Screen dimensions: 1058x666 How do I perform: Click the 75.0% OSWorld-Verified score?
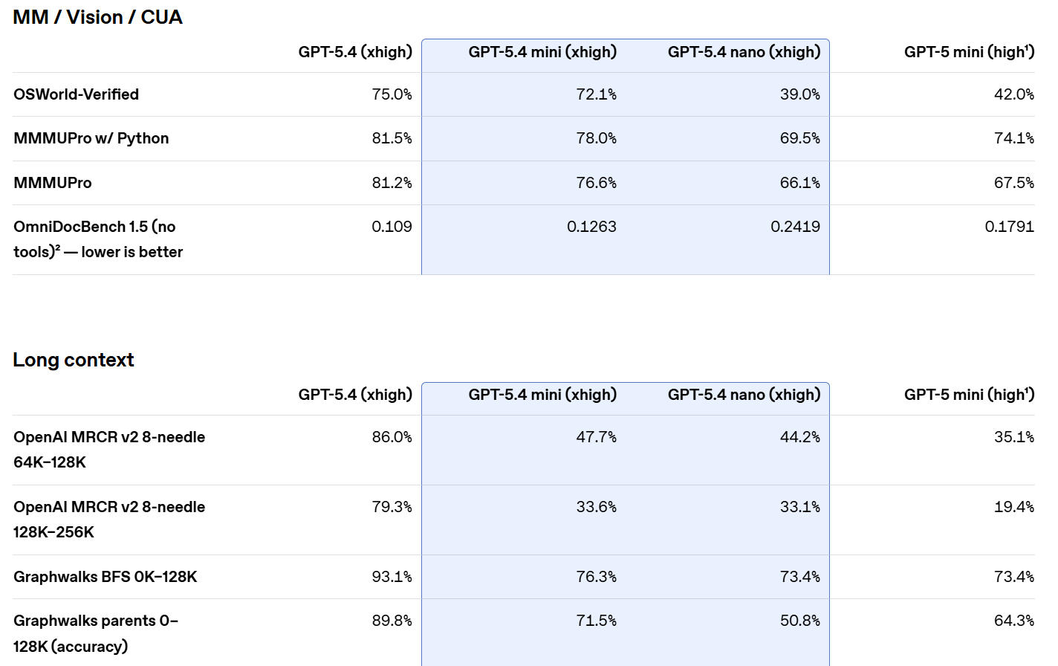coord(392,94)
